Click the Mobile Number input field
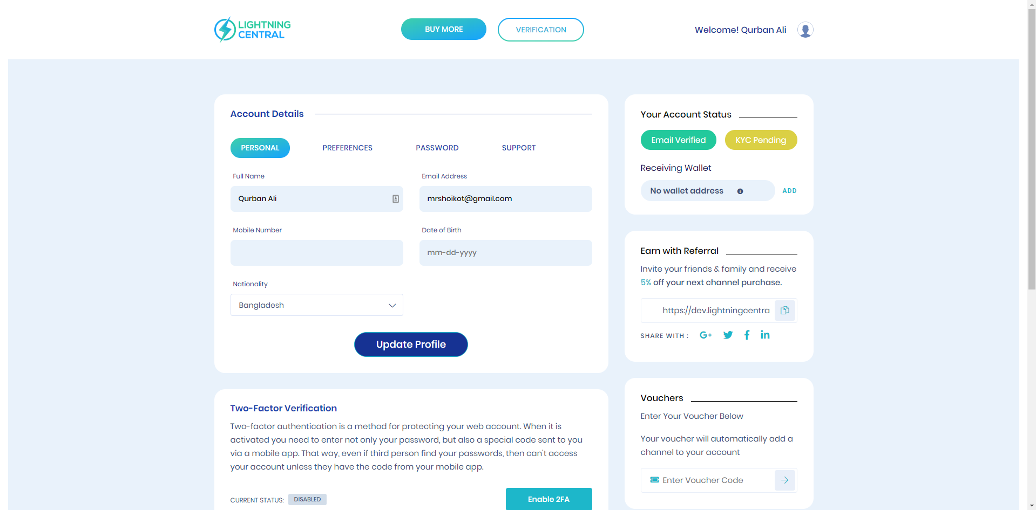The height and width of the screenshot is (510, 1036). (316, 253)
